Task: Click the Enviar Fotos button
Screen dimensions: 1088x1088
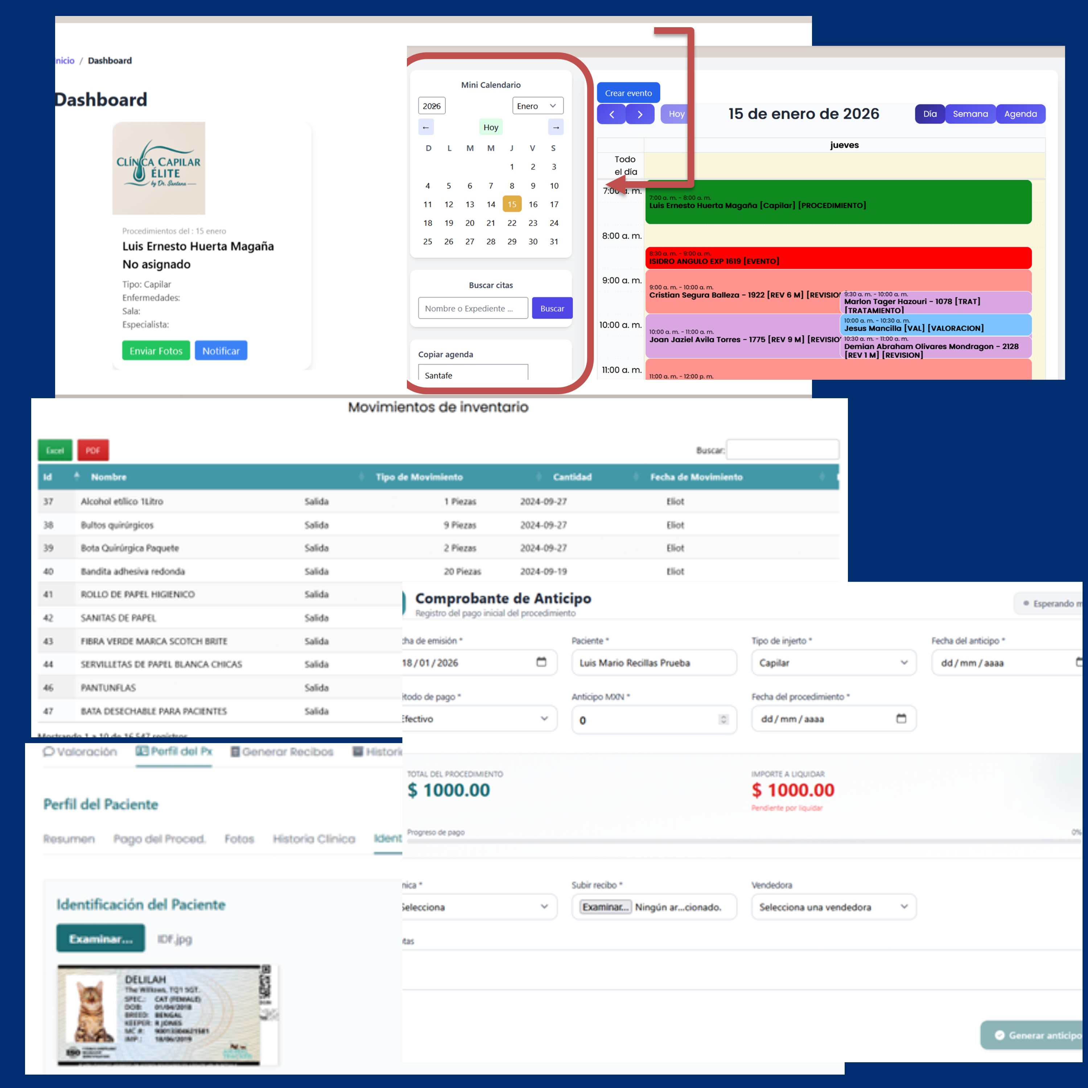Action: click(156, 351)
